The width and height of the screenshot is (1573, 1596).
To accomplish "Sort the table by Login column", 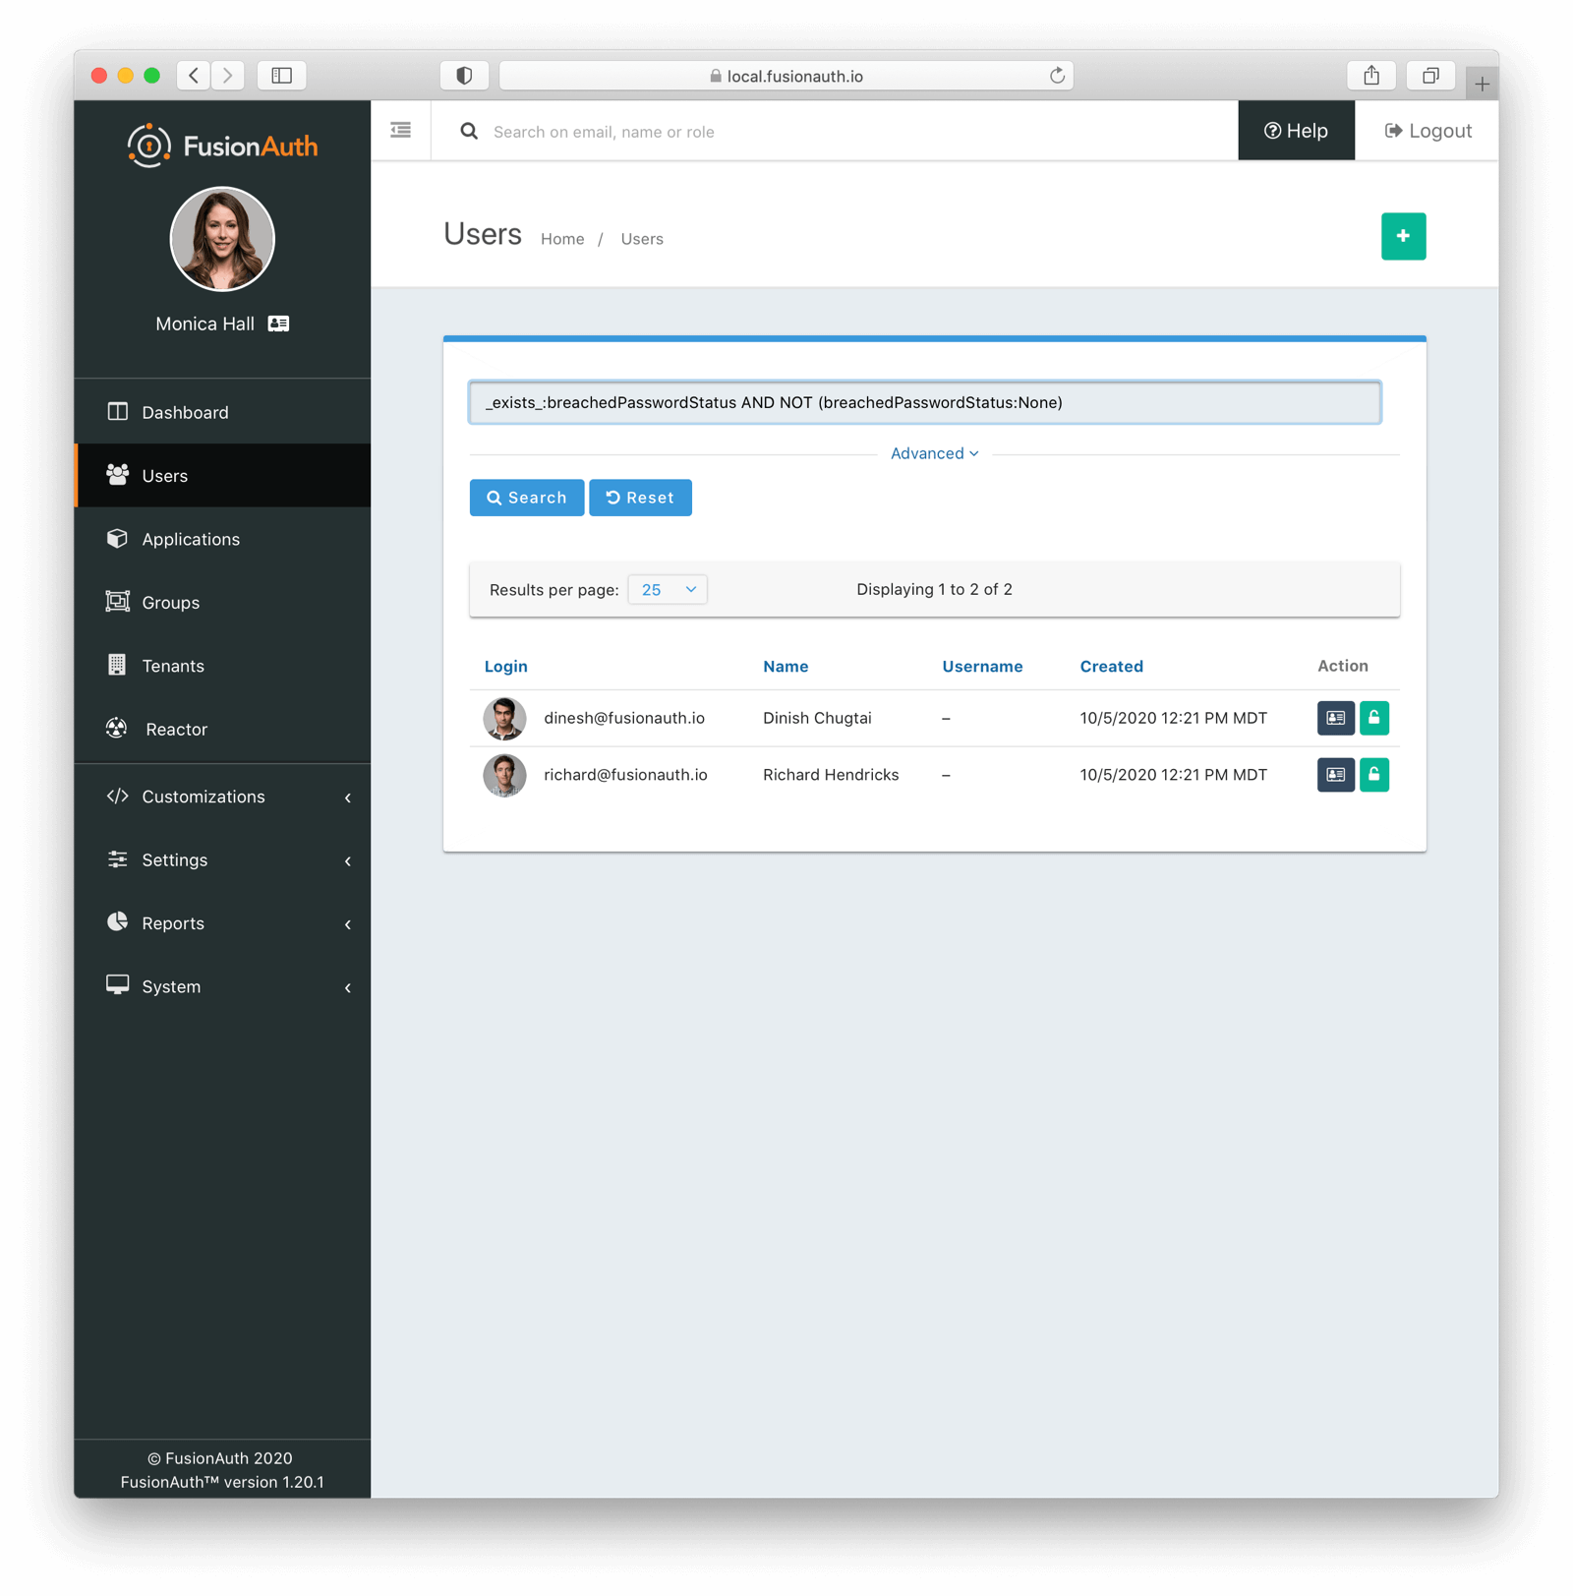I will (x=506, y=667).
